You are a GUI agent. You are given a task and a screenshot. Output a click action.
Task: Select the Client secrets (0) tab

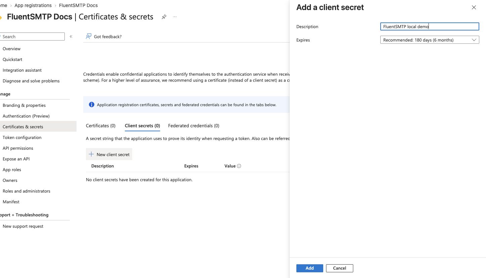(142, 126)
